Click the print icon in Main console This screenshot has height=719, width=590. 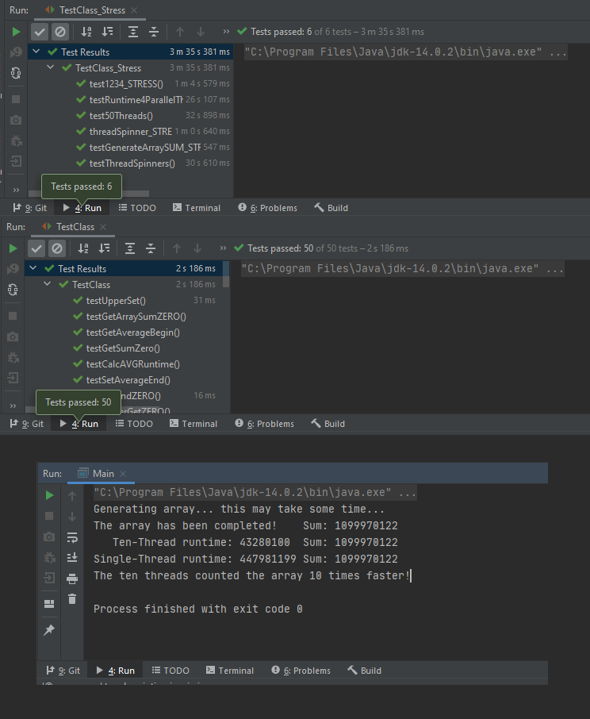72,579
